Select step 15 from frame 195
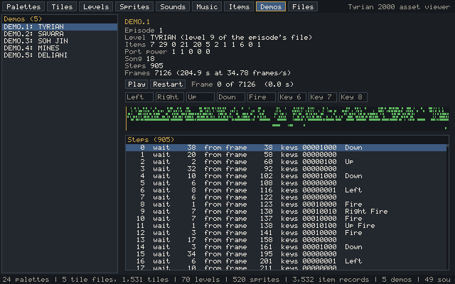455x284 pixels. (286, 254)
